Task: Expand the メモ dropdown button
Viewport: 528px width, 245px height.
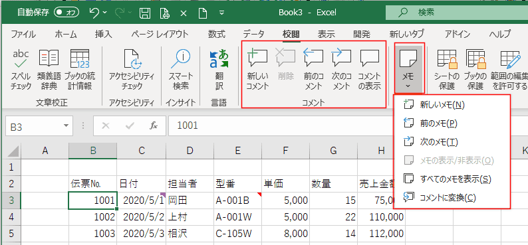Action: [408, 69]
